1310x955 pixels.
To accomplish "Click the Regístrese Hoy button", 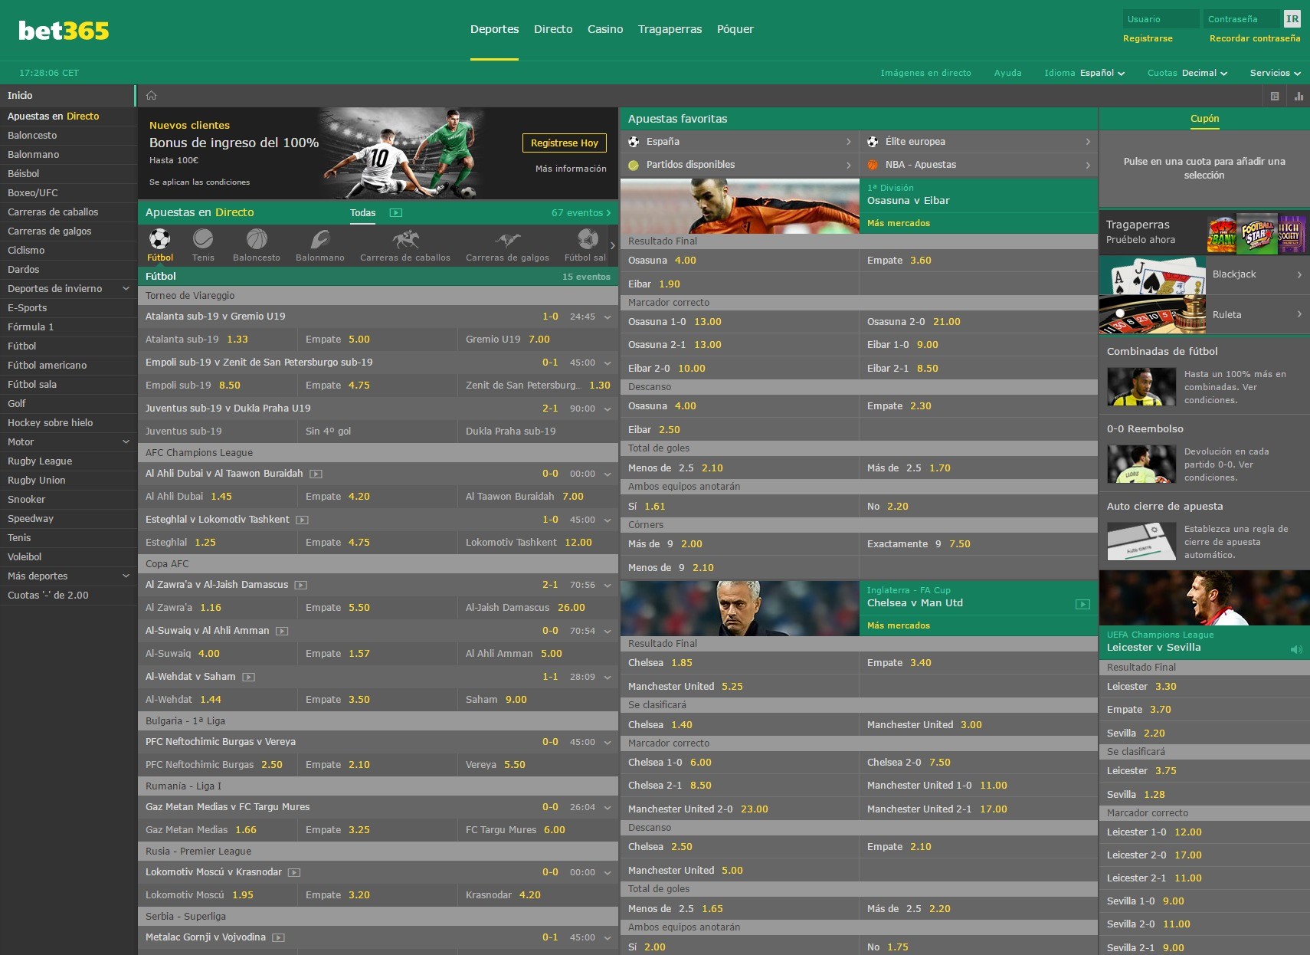I will 565,143.
